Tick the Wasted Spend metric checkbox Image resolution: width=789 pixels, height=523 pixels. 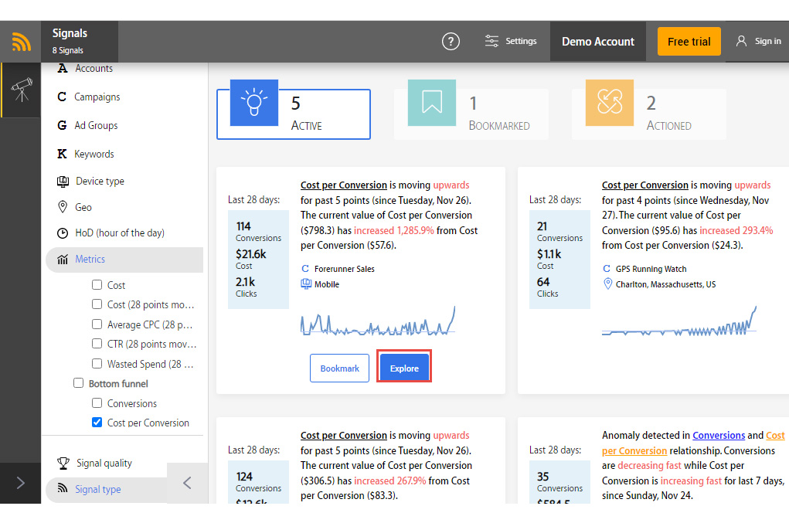pyautogui.click(x=97, y=364)
